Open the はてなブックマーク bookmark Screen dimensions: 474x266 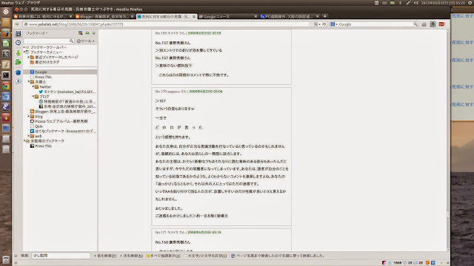[63, 132]
